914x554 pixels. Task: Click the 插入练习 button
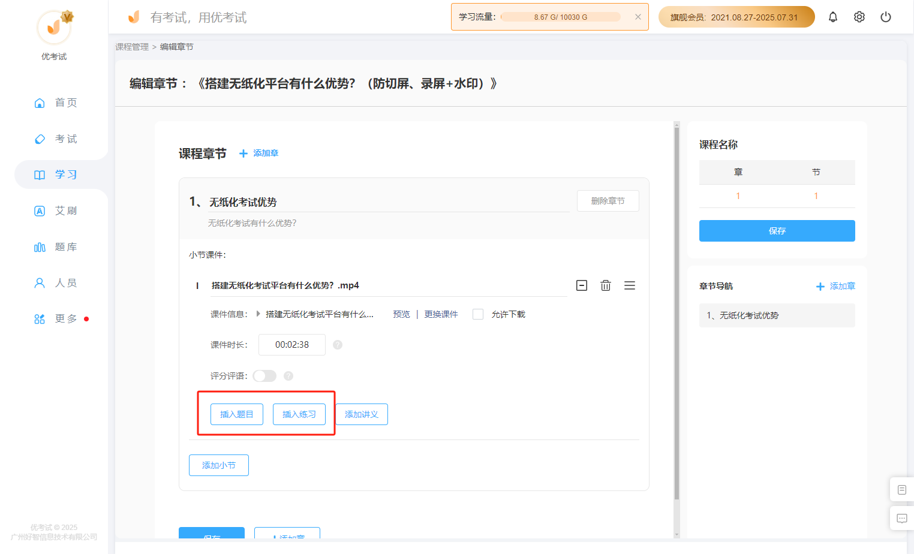tap(299, 414)
